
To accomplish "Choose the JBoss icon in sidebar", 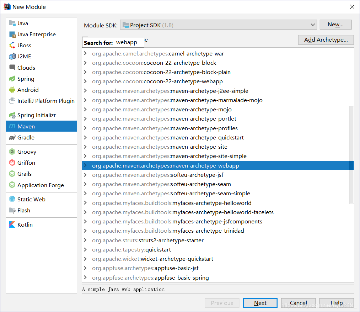I will (12, 45).
